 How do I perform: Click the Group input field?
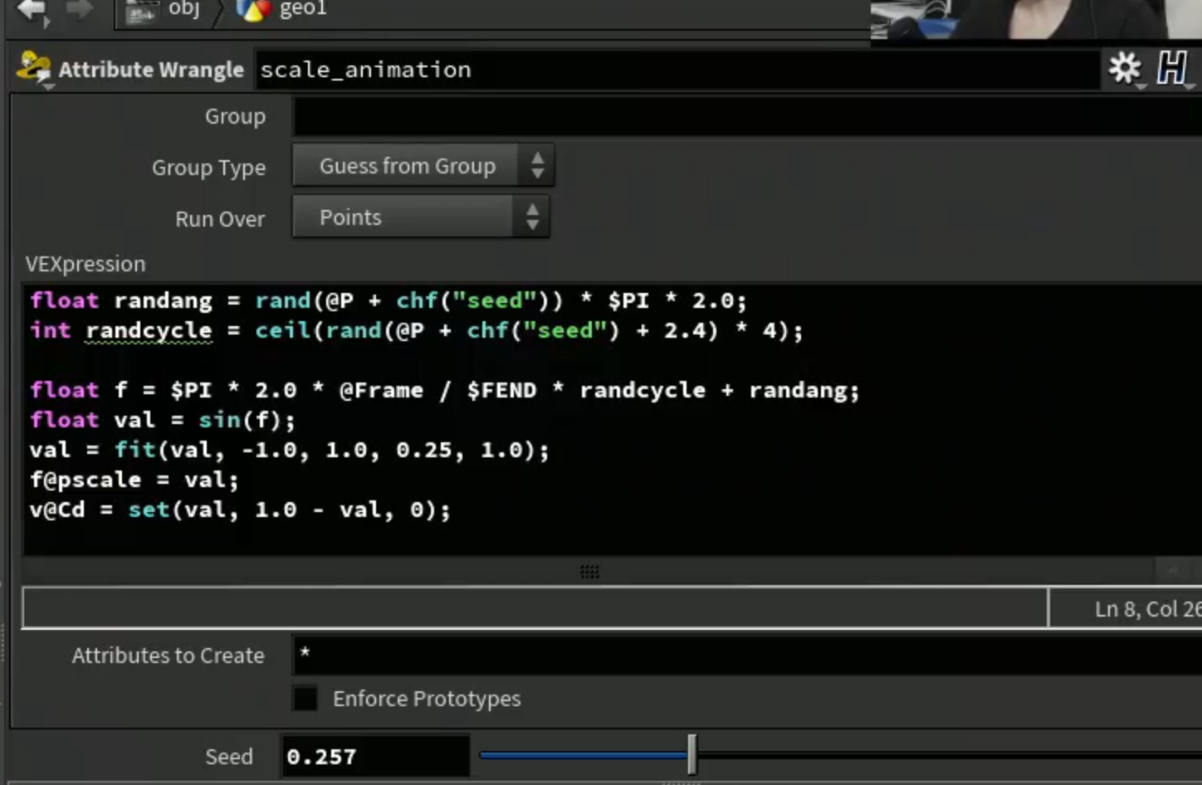[747, 116]
